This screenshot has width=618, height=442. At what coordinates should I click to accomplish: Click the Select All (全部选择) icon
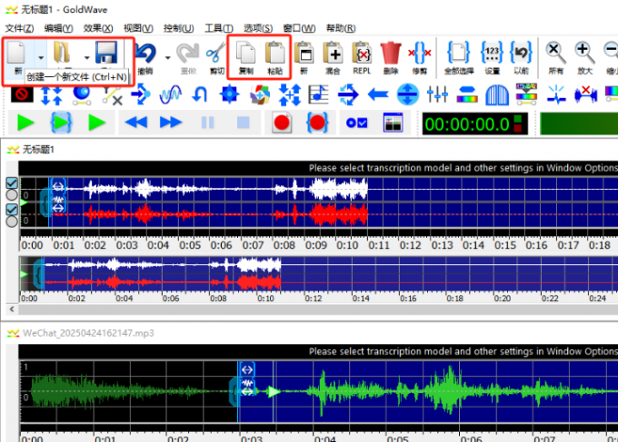pos(460,53)
